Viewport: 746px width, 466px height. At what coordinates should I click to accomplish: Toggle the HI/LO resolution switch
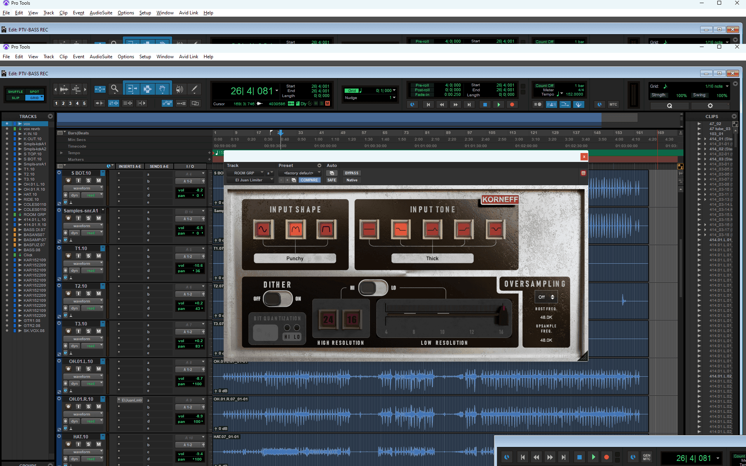click(x=373, y=288)
